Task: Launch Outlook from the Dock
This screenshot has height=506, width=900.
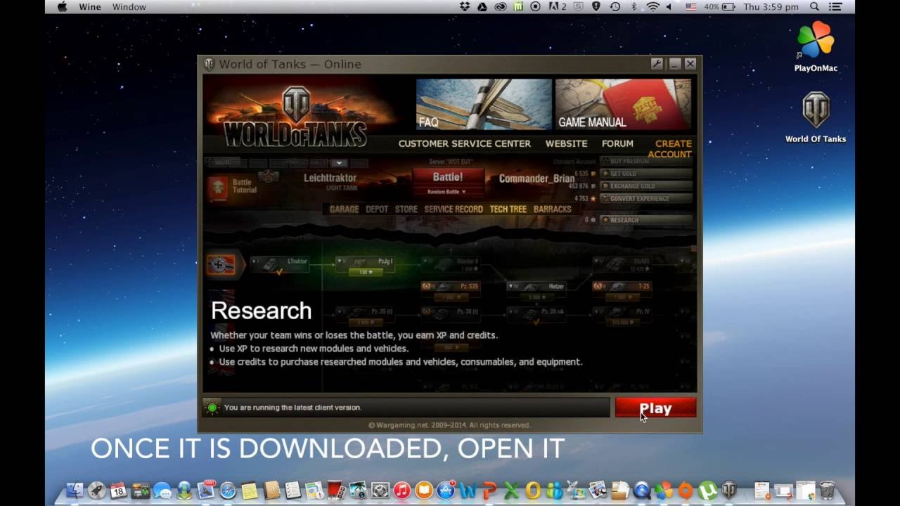Action: pos(533,491)
